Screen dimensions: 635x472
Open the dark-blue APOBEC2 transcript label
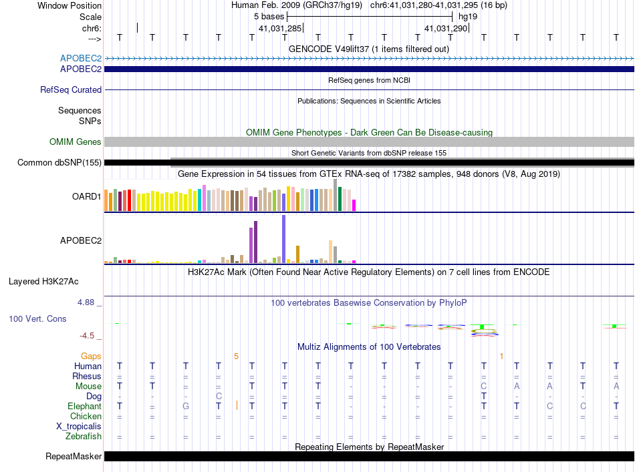81,69
